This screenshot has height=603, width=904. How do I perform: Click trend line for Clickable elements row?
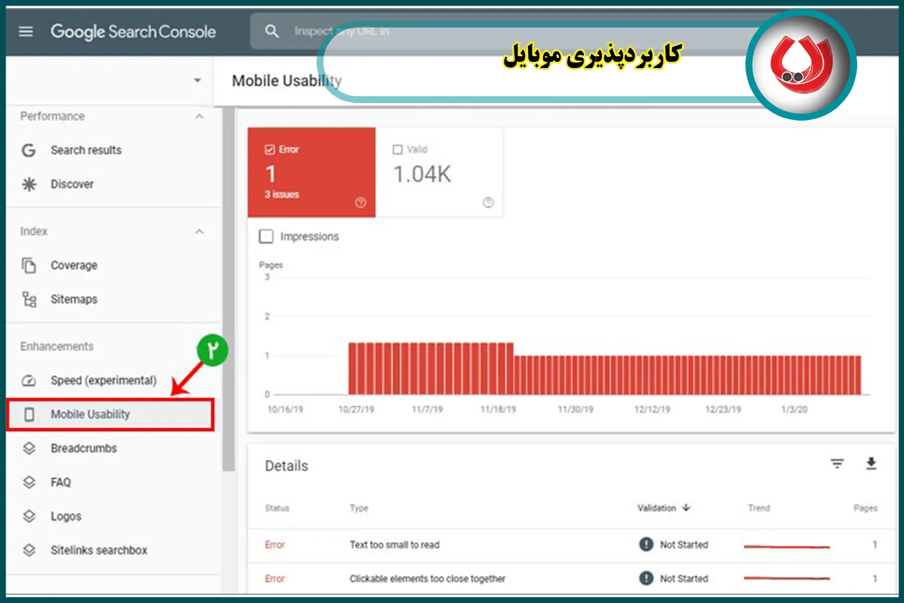[787, 578]
